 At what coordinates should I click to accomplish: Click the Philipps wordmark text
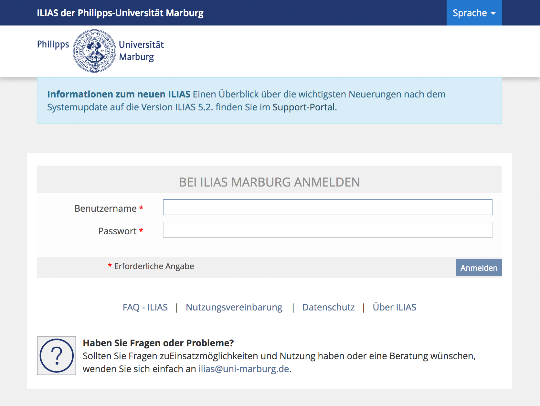point(53,45)
